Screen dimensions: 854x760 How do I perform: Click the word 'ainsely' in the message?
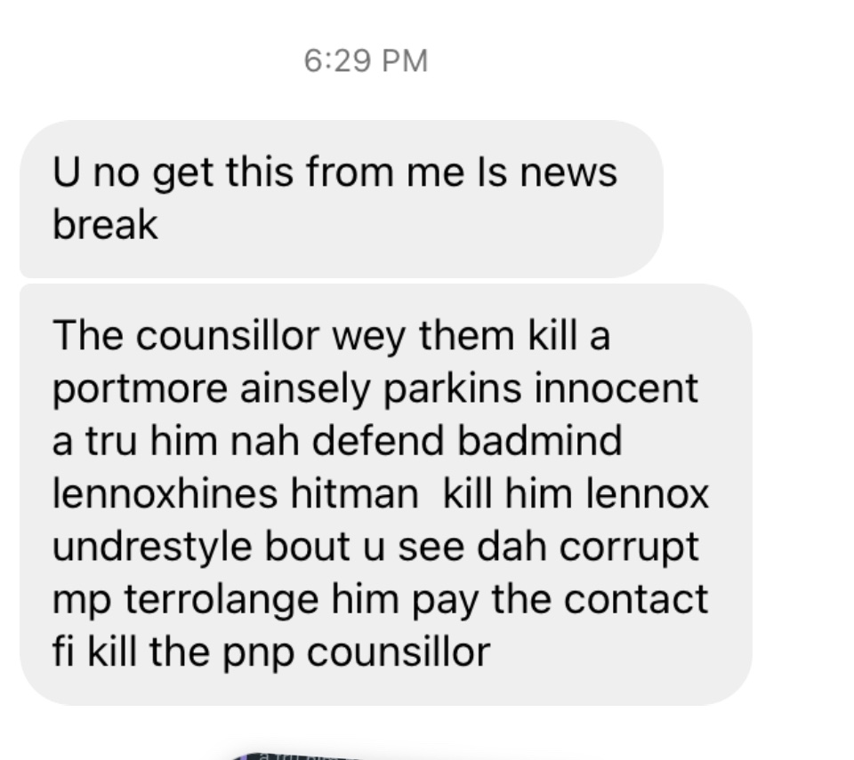pyautogui.click(x=305, y=389)
